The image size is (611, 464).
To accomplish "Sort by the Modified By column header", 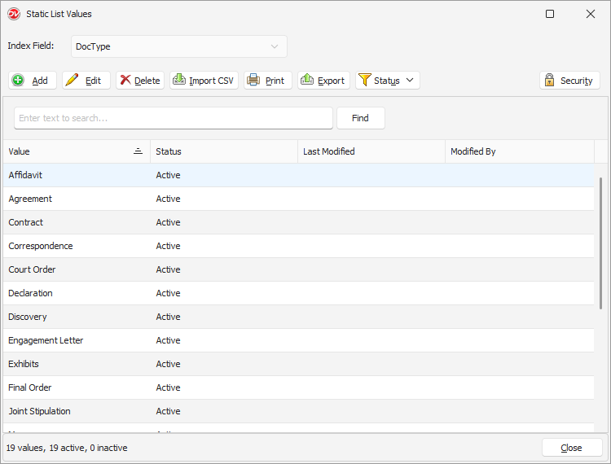I will (520, 151).
